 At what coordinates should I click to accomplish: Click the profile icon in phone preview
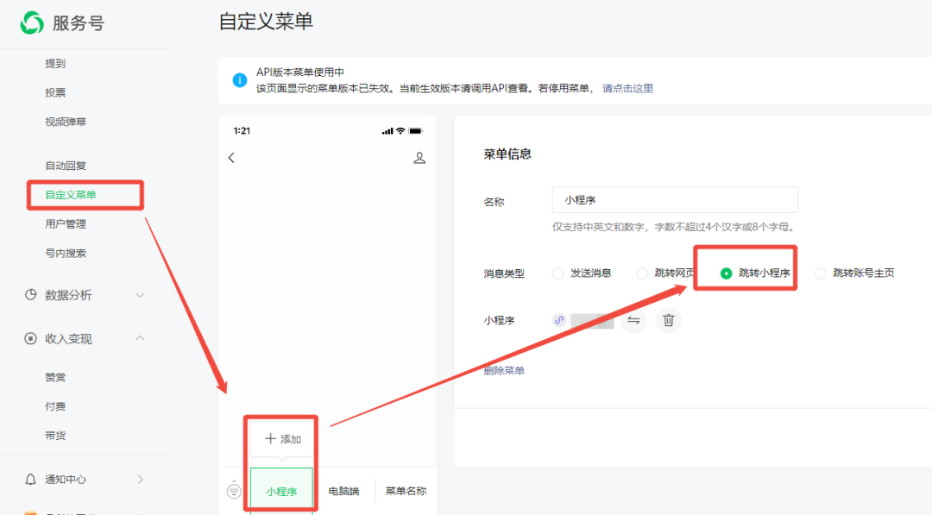coord(419,158)
